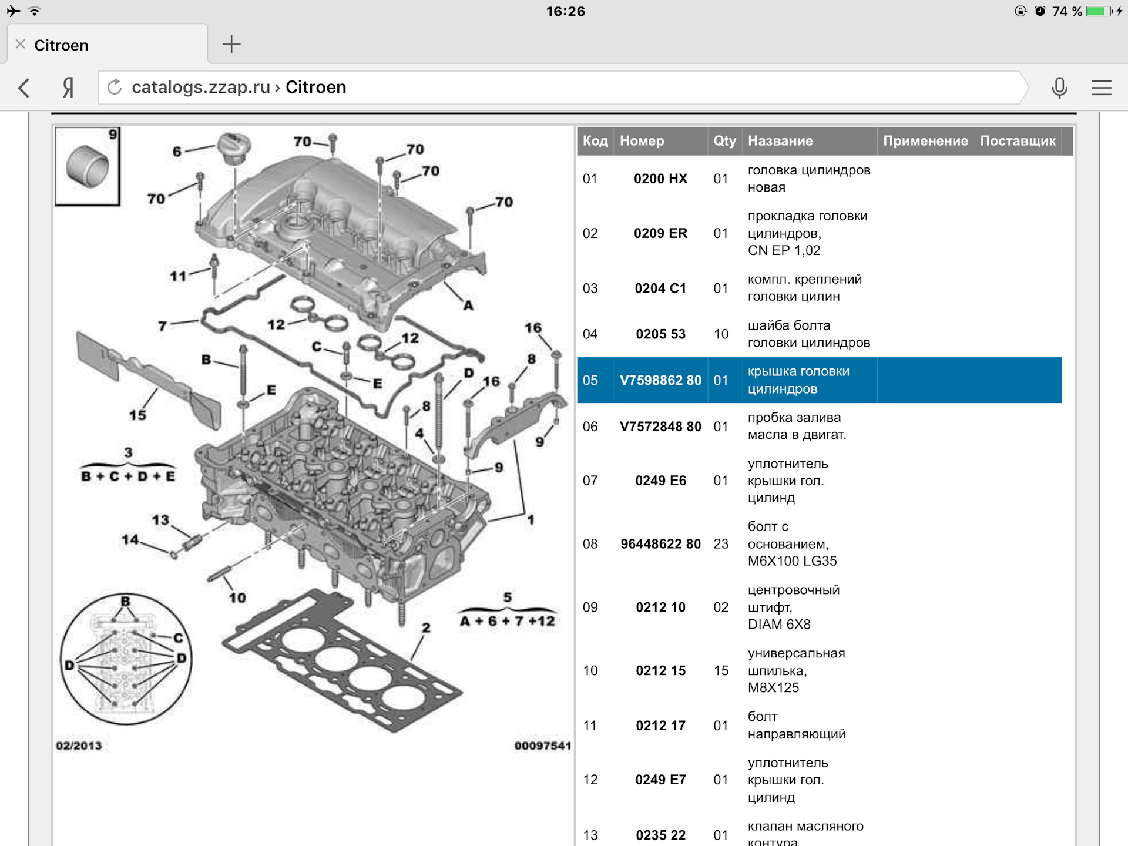
Task: Select row 08 bolt 96448622 80
Action: pos(660,543)
